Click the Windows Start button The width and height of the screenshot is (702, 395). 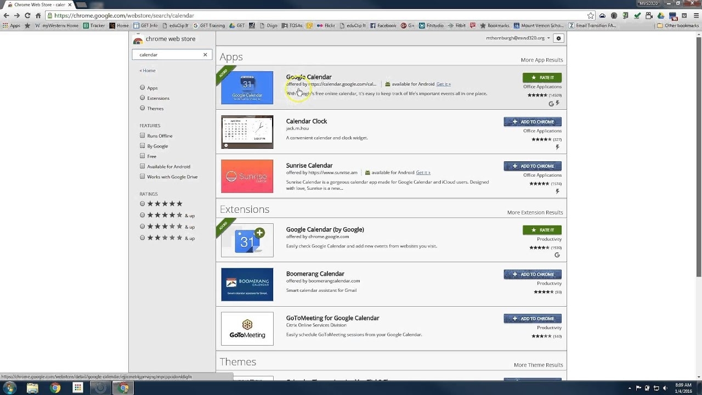point(9,388)
